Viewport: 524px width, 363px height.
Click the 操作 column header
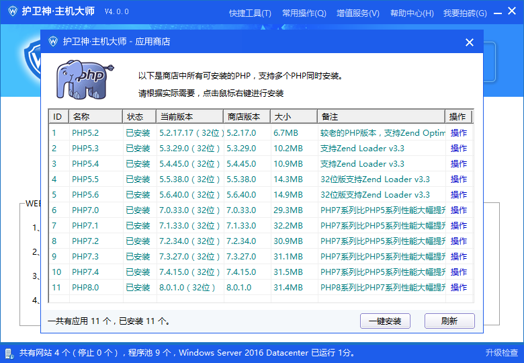click(x=458, y=117)
